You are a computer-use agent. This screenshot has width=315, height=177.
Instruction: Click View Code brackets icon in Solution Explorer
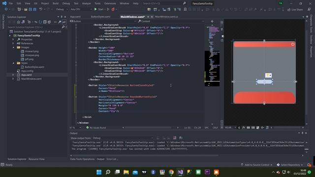point(55,22)
